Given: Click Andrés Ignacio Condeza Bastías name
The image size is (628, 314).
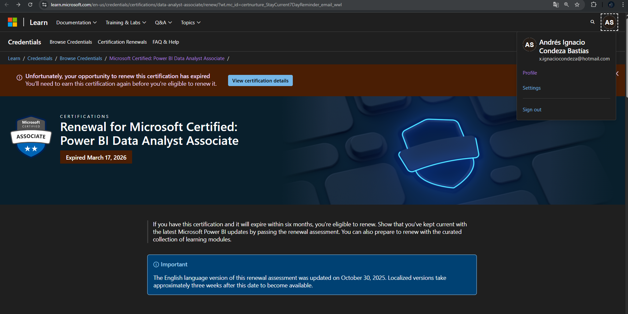Looking at the screenshot, I should pos(564,47).
